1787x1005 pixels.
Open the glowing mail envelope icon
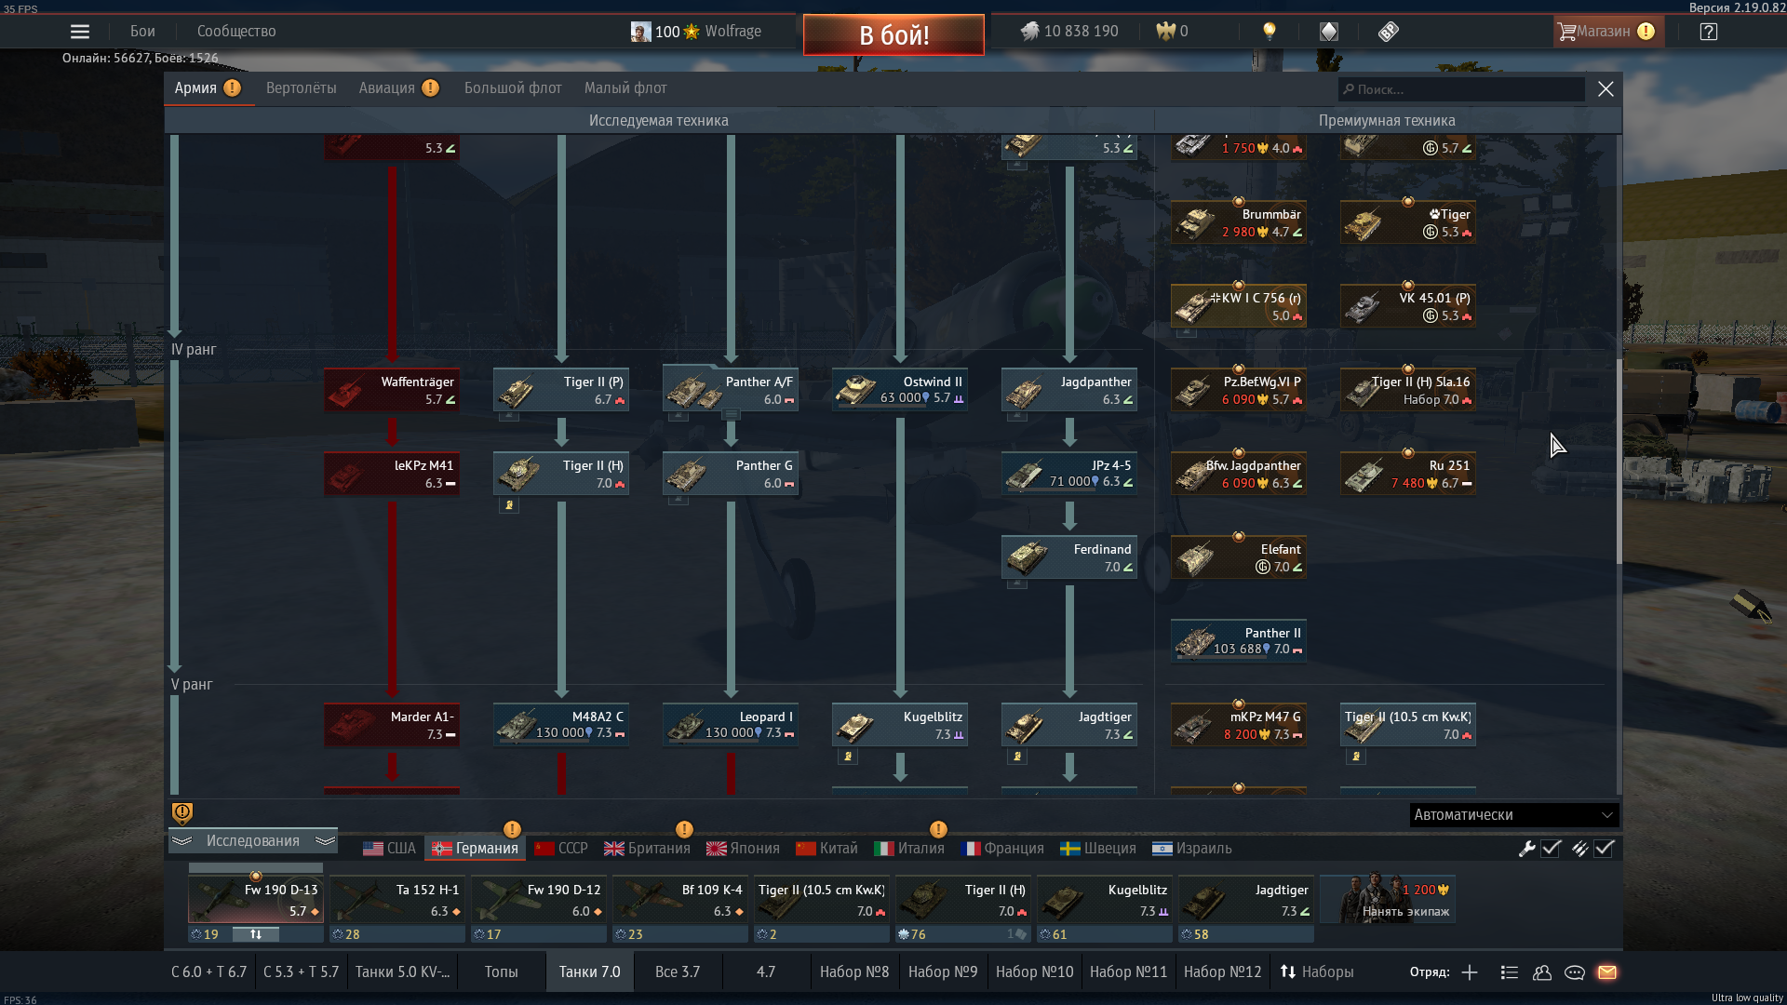[1607, 972]
